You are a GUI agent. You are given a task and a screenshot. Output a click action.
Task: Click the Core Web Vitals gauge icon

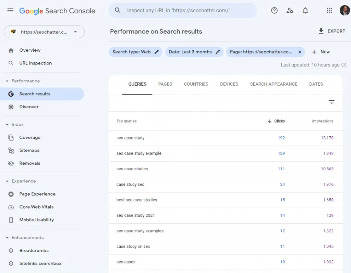[11, 207]
